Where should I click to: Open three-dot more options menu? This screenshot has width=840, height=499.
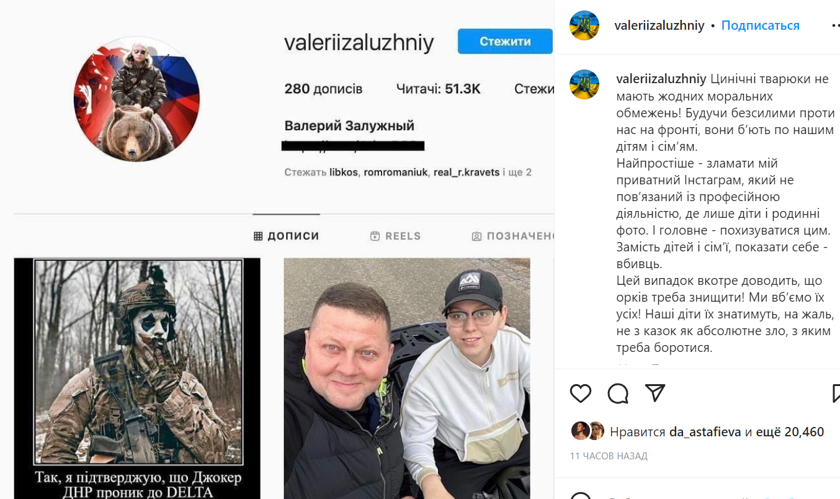[835, 26]
